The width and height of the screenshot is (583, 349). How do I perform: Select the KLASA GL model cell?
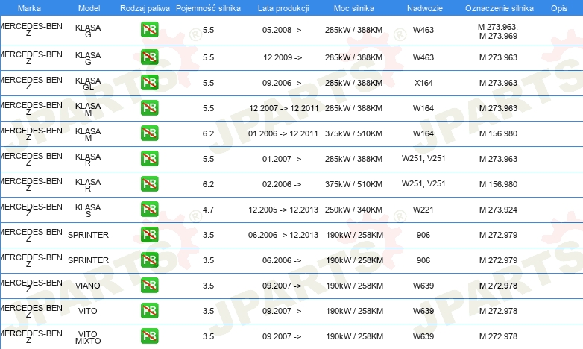coord(88,84)
